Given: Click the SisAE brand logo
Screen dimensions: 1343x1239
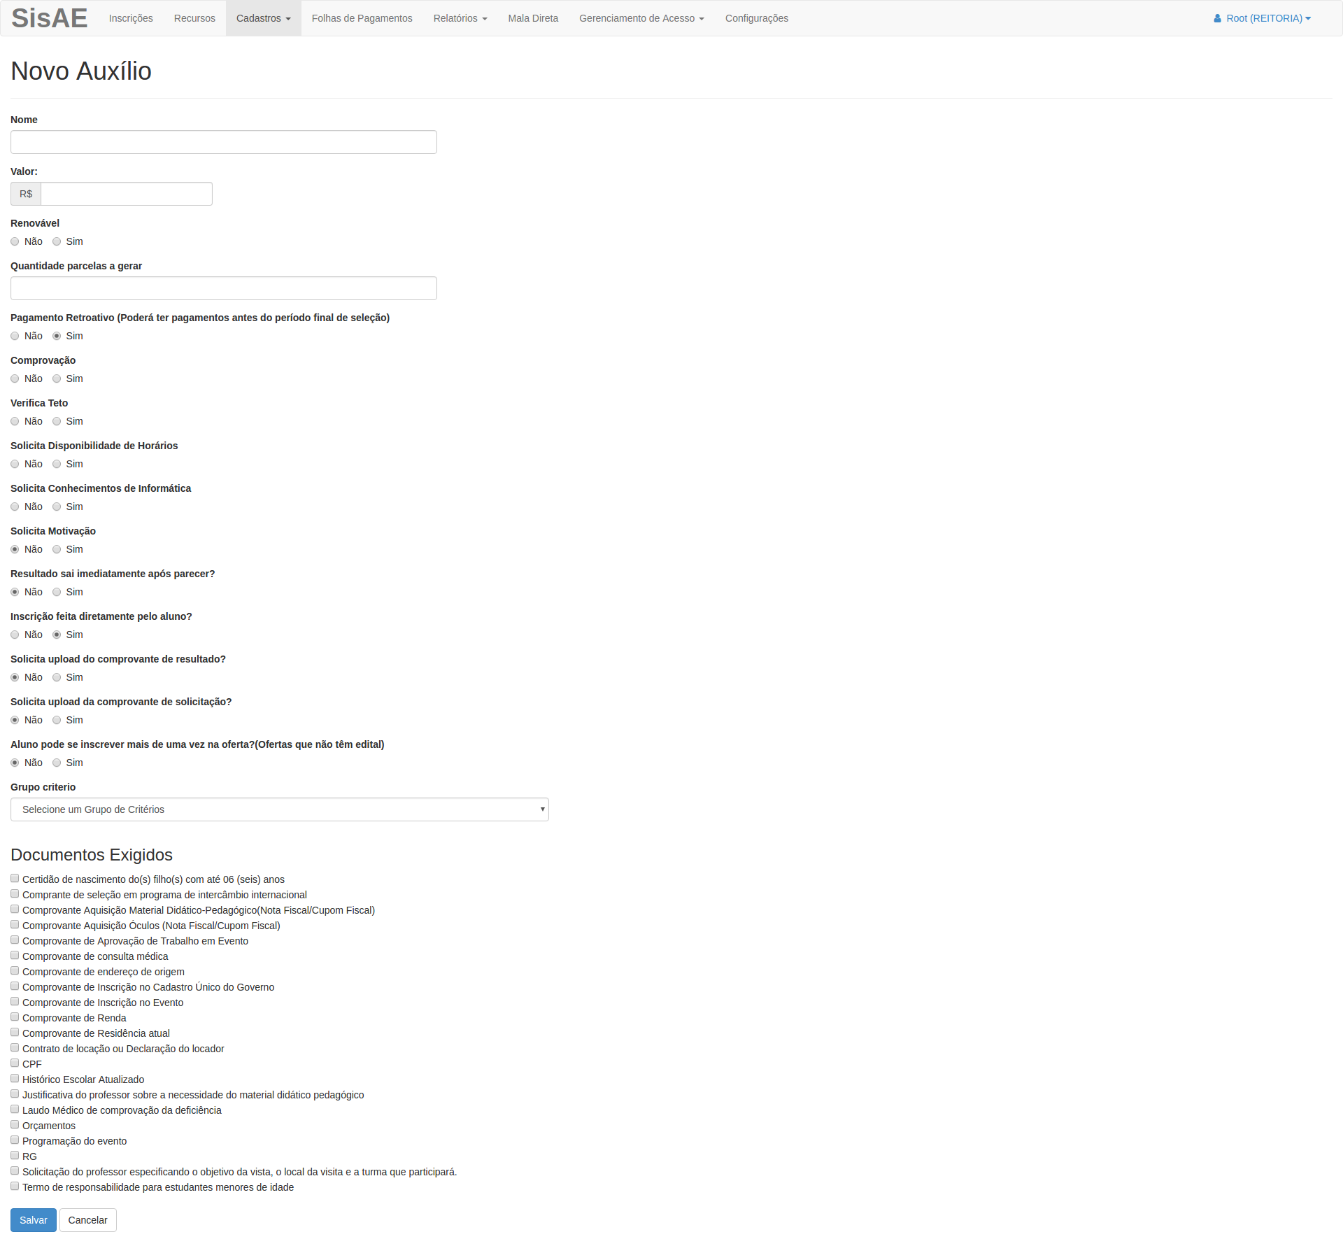Looking at the screenshot, I should [49, 18].
